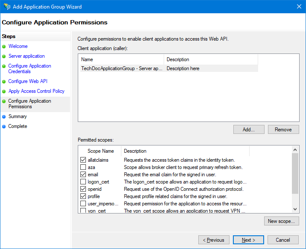Select the email scope name text
The width and height of the screenshot is (306, 249).
[x=93, y=175]
